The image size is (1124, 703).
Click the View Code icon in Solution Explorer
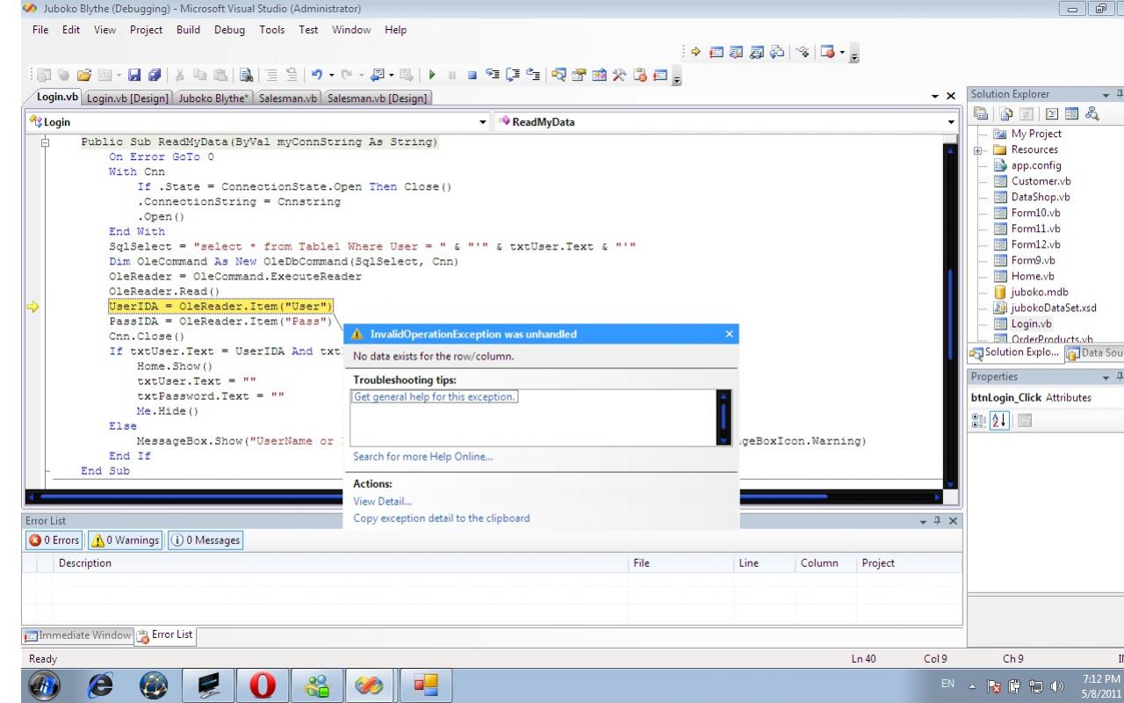(1052, 113)
